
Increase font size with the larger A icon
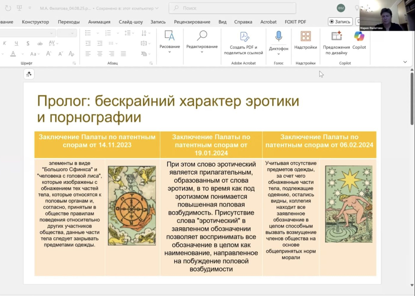(49, 54)
